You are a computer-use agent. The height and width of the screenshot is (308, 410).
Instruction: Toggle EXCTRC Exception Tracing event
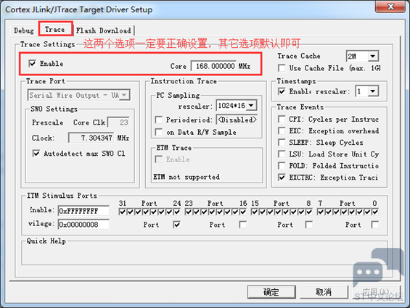click(282, 178)
